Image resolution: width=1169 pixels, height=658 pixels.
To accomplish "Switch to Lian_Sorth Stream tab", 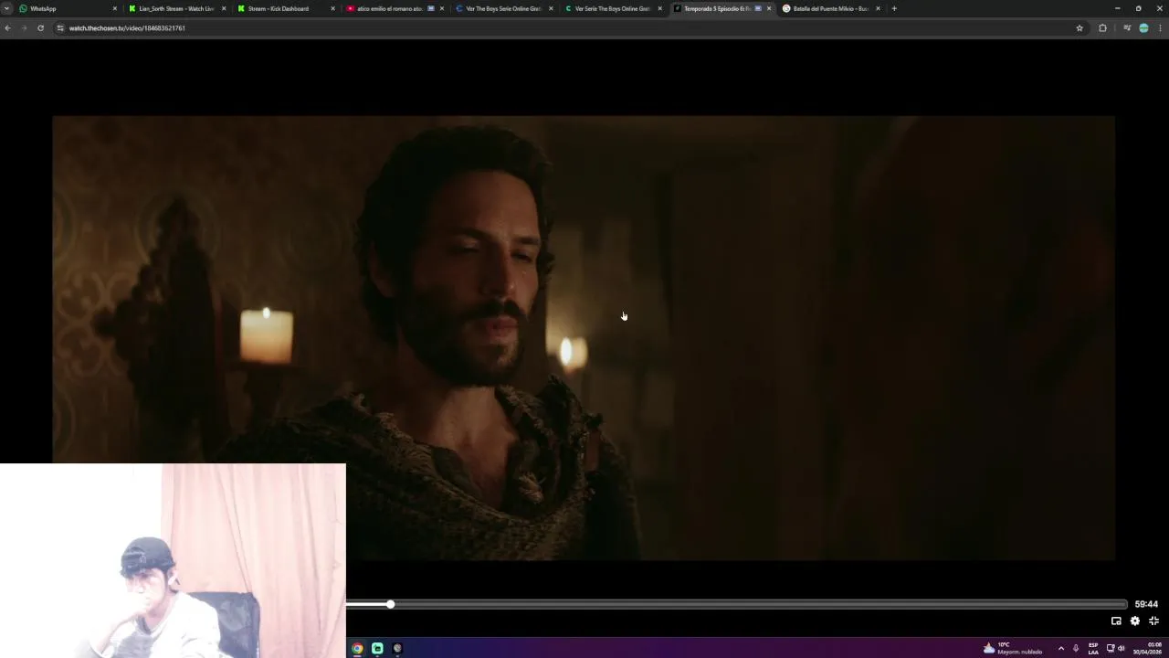I will [x=176, y=8].
